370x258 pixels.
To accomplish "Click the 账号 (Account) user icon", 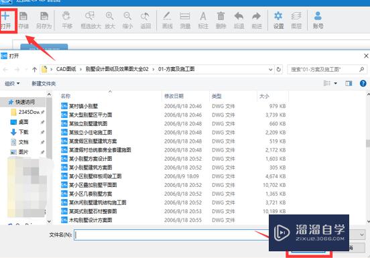I will tap(318, 20).
